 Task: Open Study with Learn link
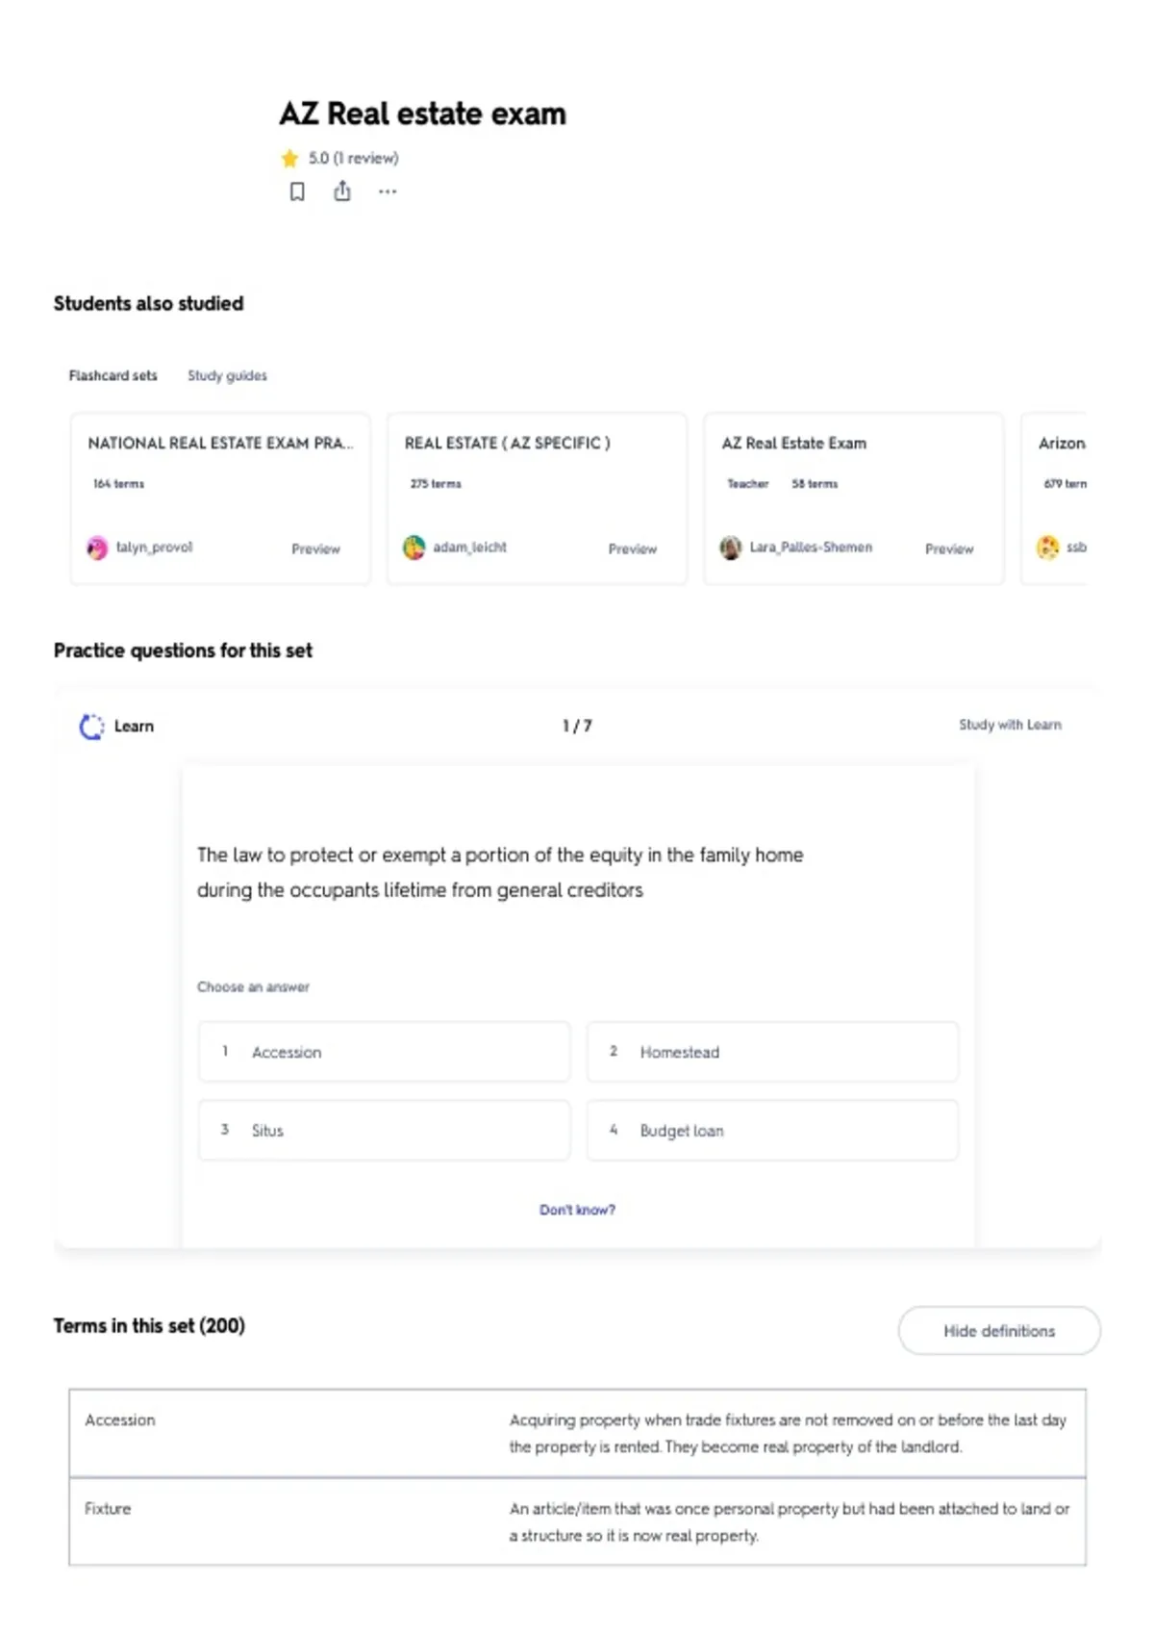click(1010, 725)
